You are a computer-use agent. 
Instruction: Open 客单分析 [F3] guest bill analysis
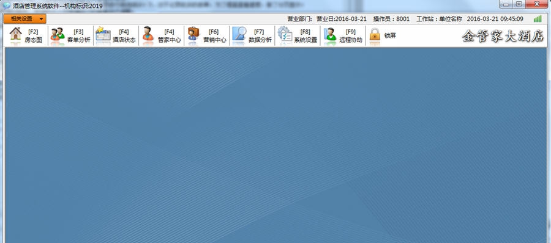point(70,36)
